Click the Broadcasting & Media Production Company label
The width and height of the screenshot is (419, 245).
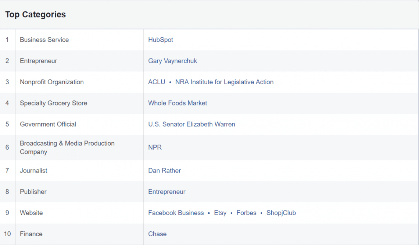[x=67, y=147]
